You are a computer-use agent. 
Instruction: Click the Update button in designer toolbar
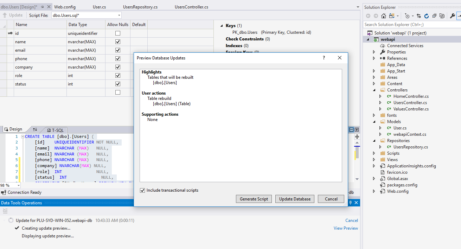pyautogui.click(x=13, y=15)
